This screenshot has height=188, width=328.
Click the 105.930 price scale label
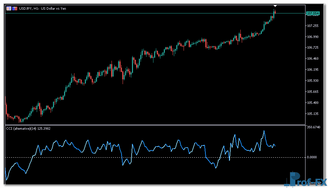point(312,81)
